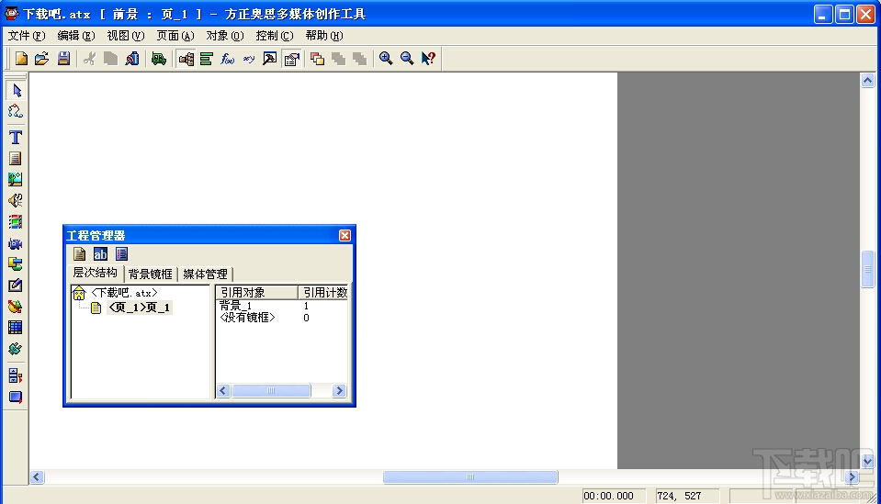Select the list-box control tool in sidebar
This screenshot has height=504, width=881.
tap(16, 375)
